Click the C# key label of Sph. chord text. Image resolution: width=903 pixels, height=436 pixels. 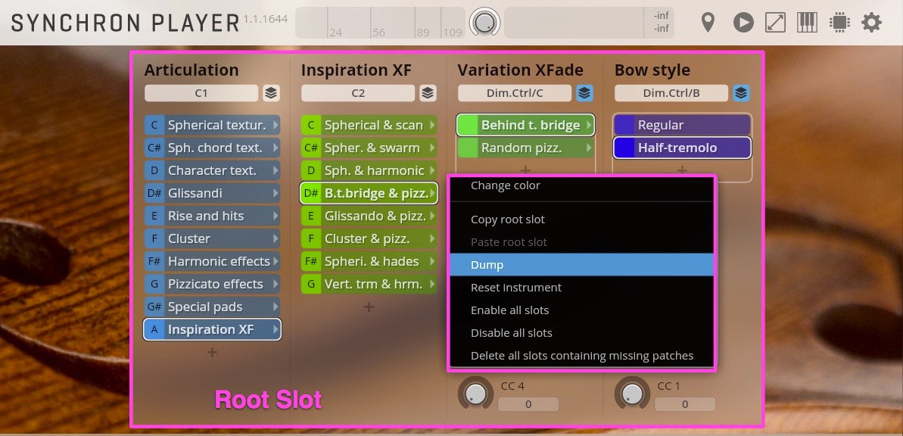154,148
